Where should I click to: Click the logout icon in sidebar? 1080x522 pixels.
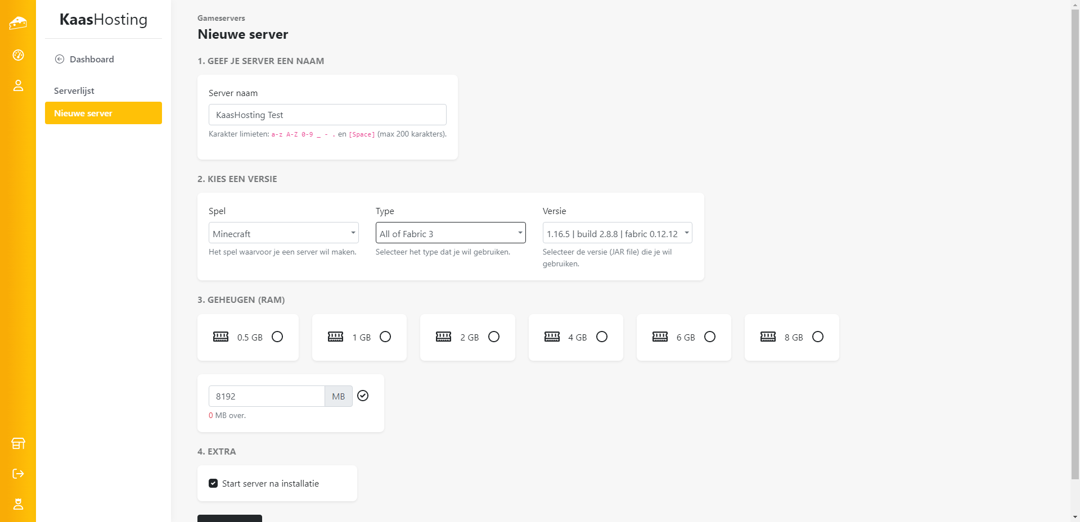pyautogui.click(x=18, y=474)
